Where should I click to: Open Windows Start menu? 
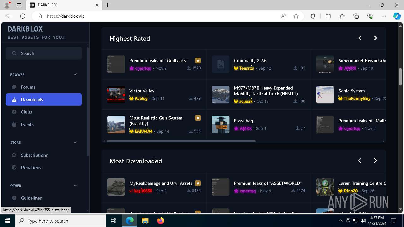[x=8, y=221]
